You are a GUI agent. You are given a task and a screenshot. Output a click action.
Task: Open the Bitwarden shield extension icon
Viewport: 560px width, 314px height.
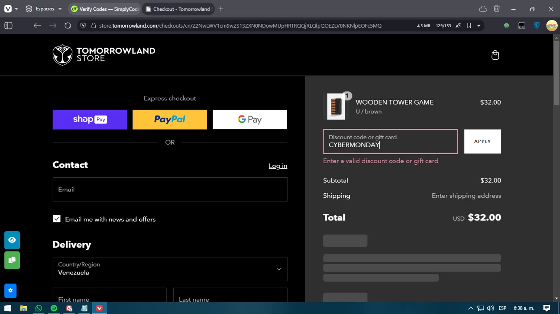(x=537, y=26)
